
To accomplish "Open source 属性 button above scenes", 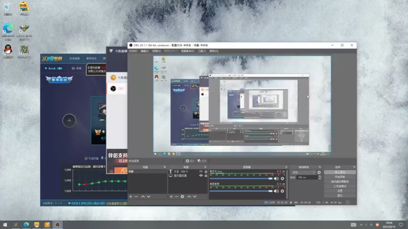I will point(190,161).
